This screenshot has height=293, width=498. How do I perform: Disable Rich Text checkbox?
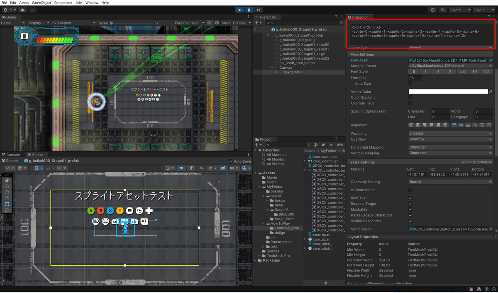point(410,198)
